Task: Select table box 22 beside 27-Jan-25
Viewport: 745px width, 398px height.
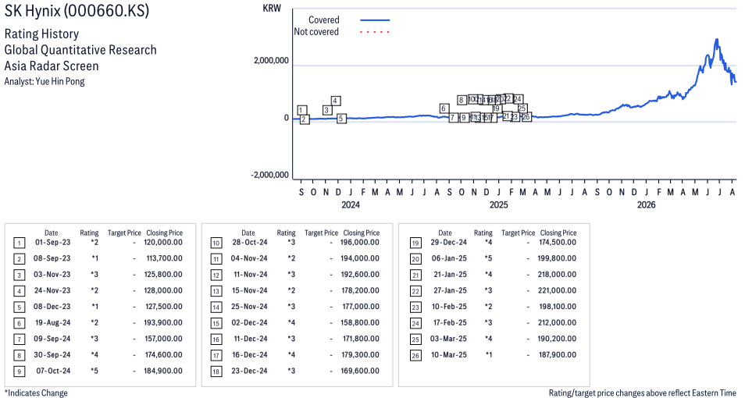Action: click(x=415, y=291)
